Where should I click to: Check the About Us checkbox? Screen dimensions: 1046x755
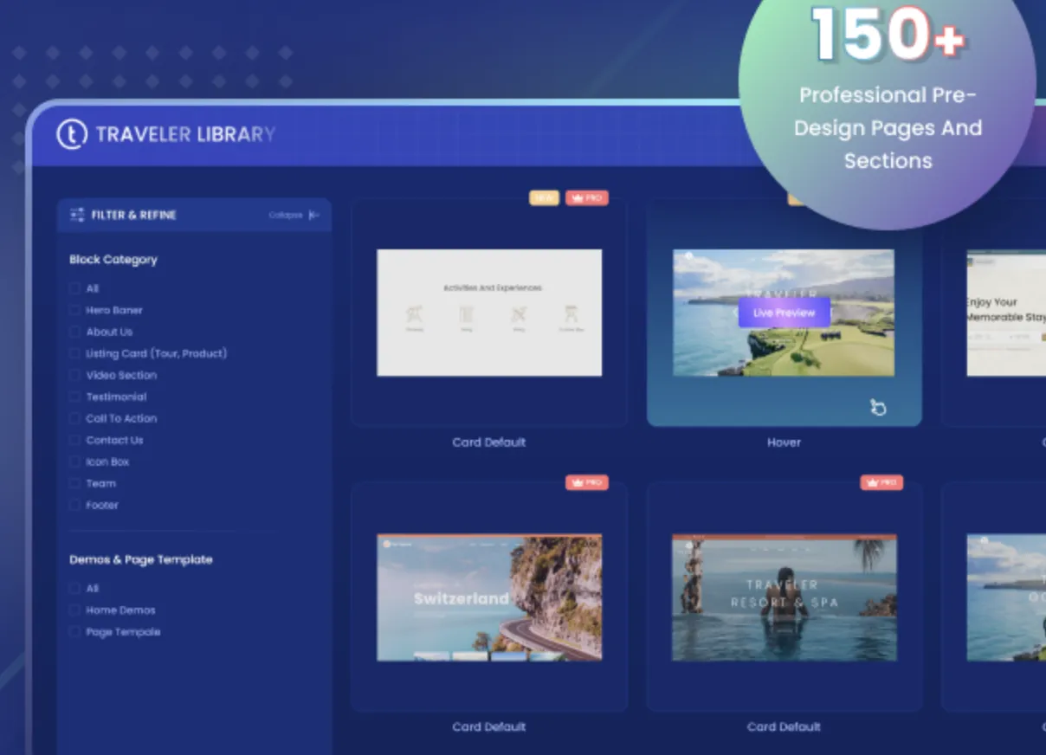click(75, 332)
